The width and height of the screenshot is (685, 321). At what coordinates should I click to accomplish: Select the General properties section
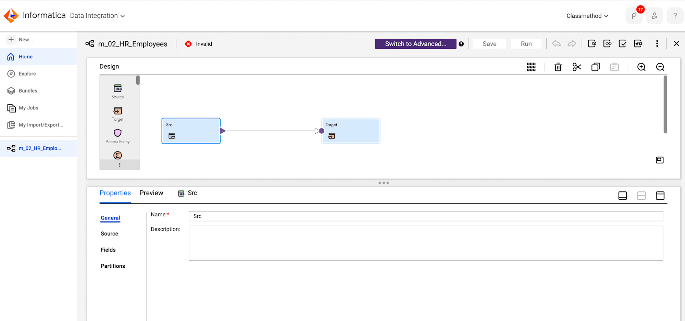110,218
